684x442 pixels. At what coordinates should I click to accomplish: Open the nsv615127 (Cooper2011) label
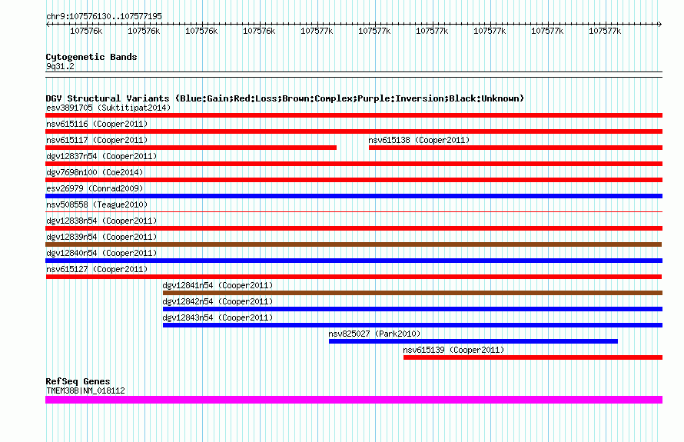click(x=97, y=269)
